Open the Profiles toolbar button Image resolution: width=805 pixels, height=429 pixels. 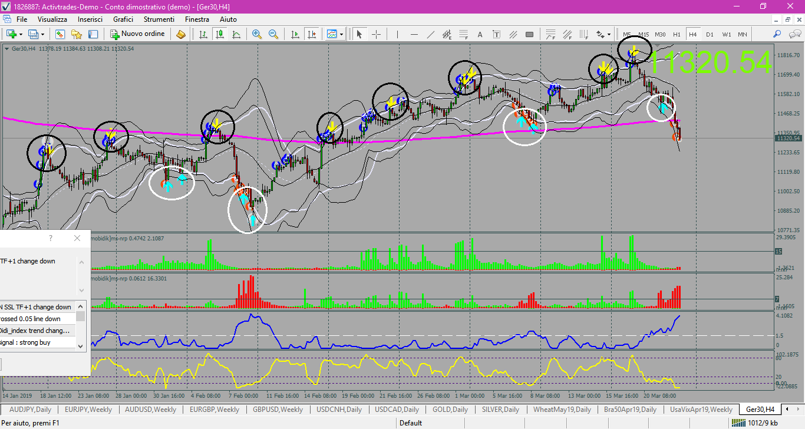tap(34, 34)
